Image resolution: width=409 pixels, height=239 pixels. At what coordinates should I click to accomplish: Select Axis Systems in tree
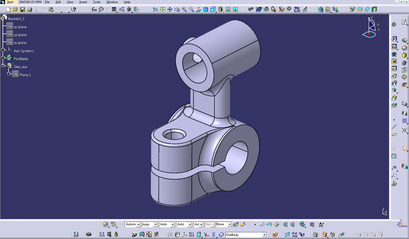pyautogui.click(x=24, y=51)
